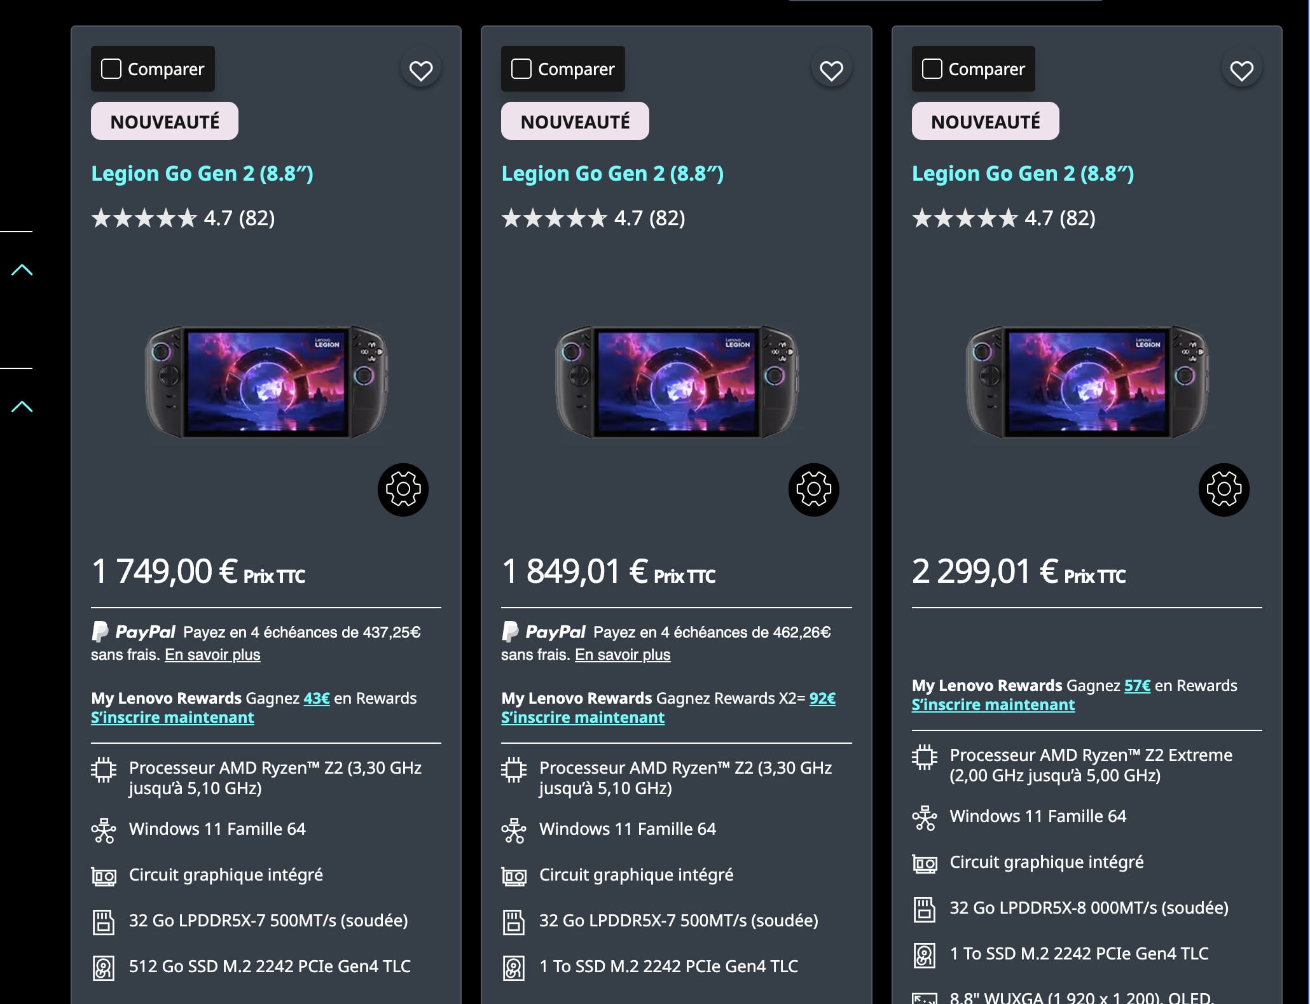Check Comparer box for 1 749,00 € model
1310x1004 pixels.
111,69
